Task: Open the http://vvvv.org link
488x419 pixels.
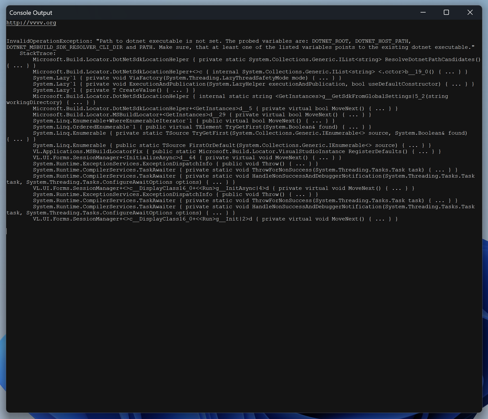Action: click(31, 23)
